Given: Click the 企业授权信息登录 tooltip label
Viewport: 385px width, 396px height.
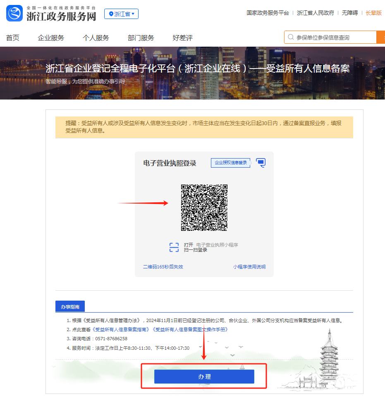Looking at the screenshot, I should [230, 163].
